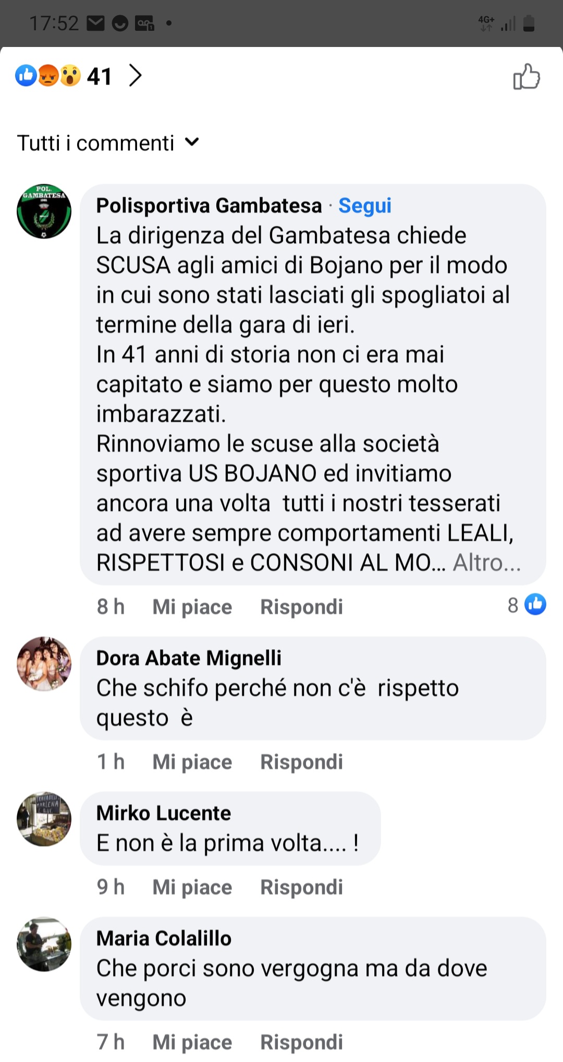Viewport: 563px width, 1062px height.
Task: Tap the thumbs-up like icon at top right
Action: coord(527,77)
